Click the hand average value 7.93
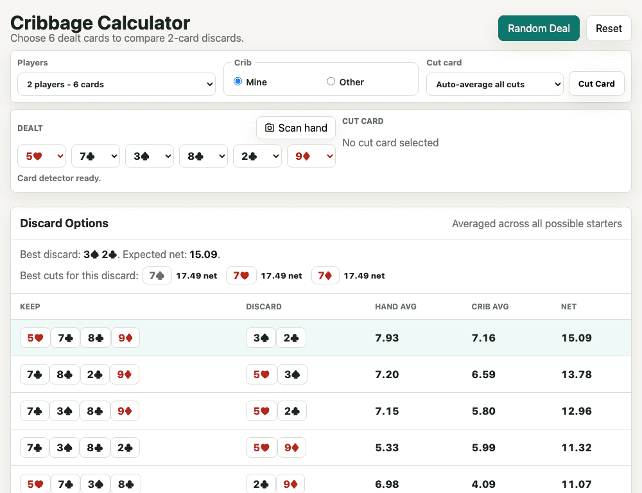This screenshot has width=642, height=493. (x=387, y=338)
